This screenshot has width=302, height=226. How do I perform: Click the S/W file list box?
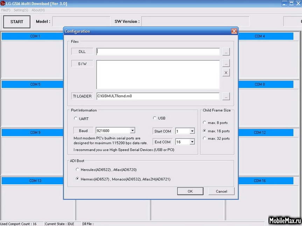pos(158,75)
